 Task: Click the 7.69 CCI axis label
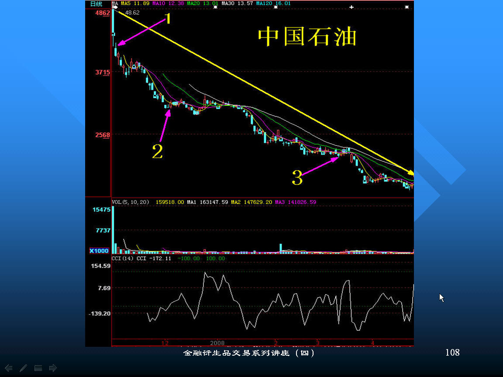[104, 288]
